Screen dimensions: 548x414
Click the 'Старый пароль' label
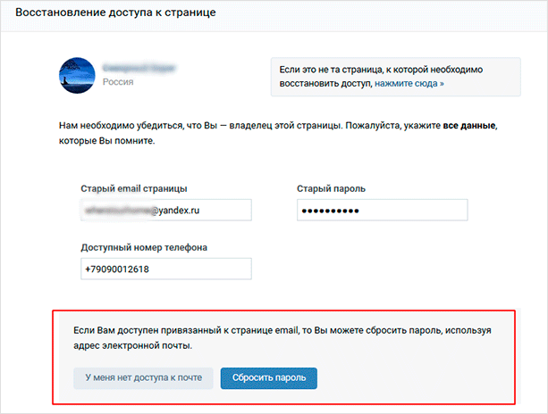pyautogui.click(x=331, y=188)
